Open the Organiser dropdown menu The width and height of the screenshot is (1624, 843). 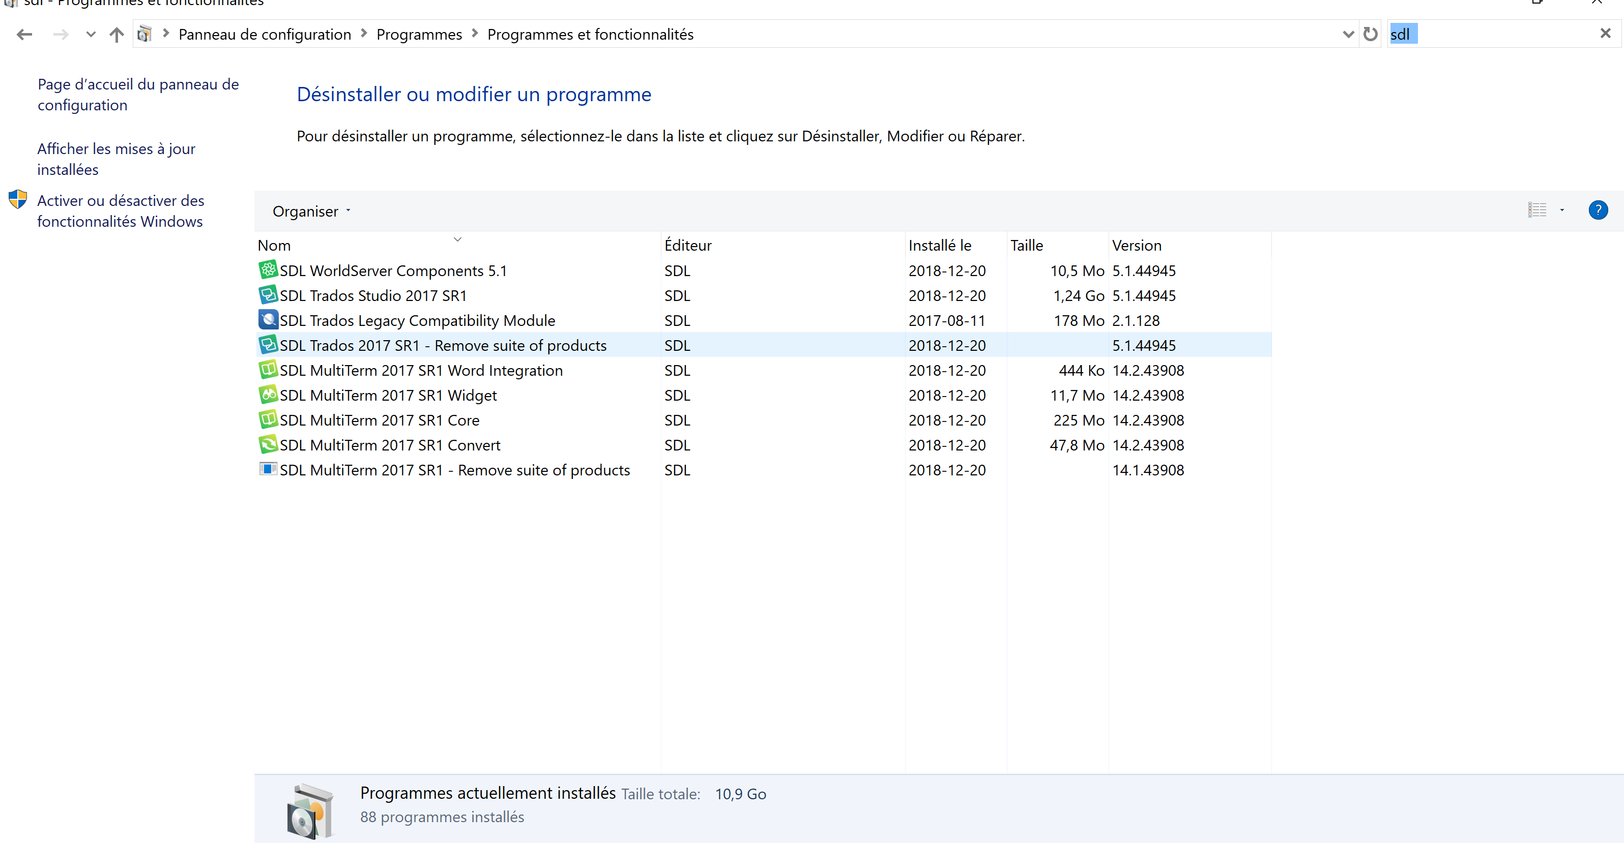tap(311, 212)
